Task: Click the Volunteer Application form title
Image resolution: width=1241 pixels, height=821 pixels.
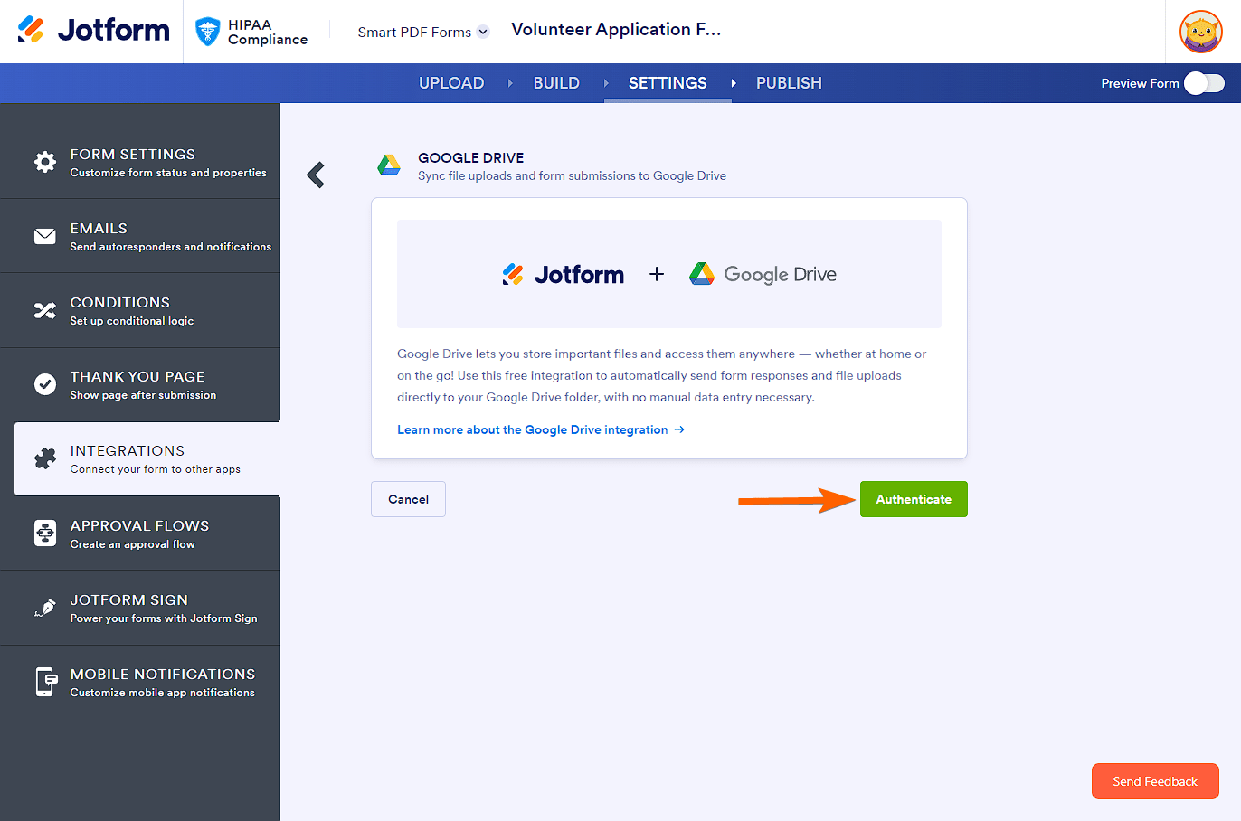Action: click(616, 30)
